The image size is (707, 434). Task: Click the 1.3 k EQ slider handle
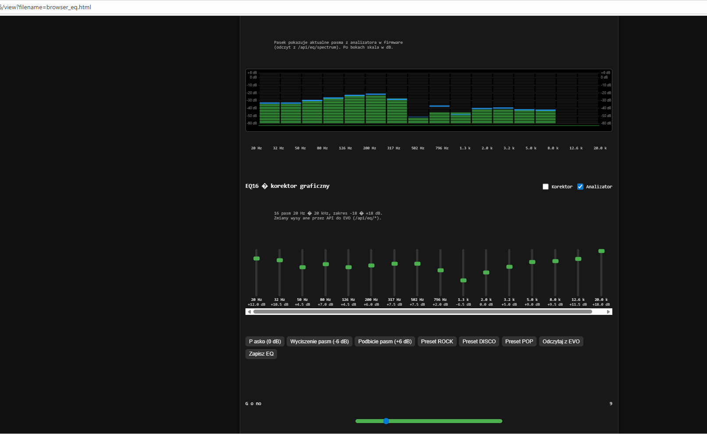463,280
